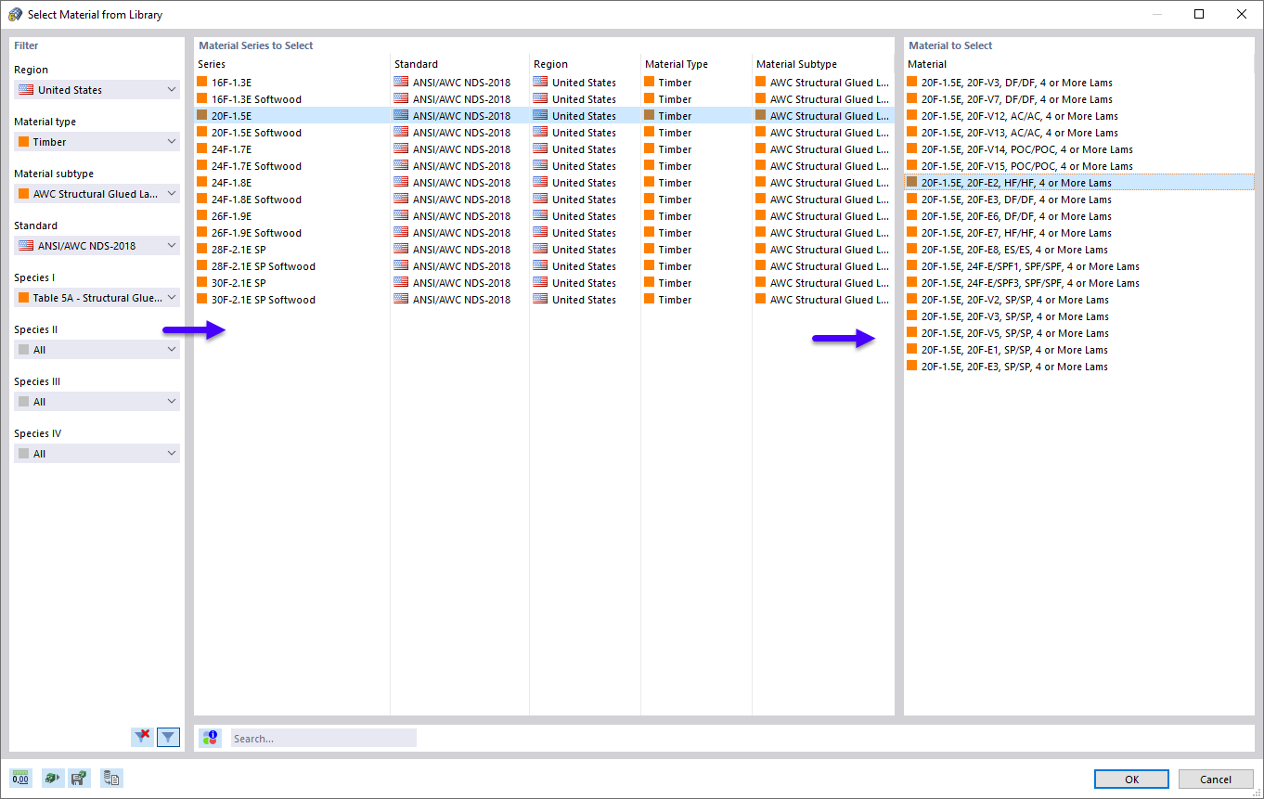The height and width of the screenshot is (799, 1264).
Task: Sort by the Series column header
Action: (x=292, y=64)
